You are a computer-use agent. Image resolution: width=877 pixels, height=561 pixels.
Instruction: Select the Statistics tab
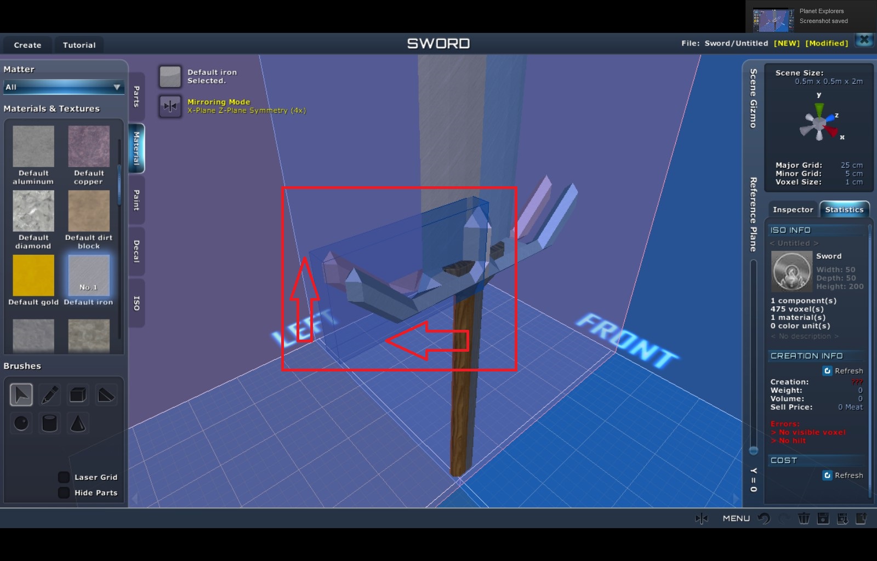(844, 209)
